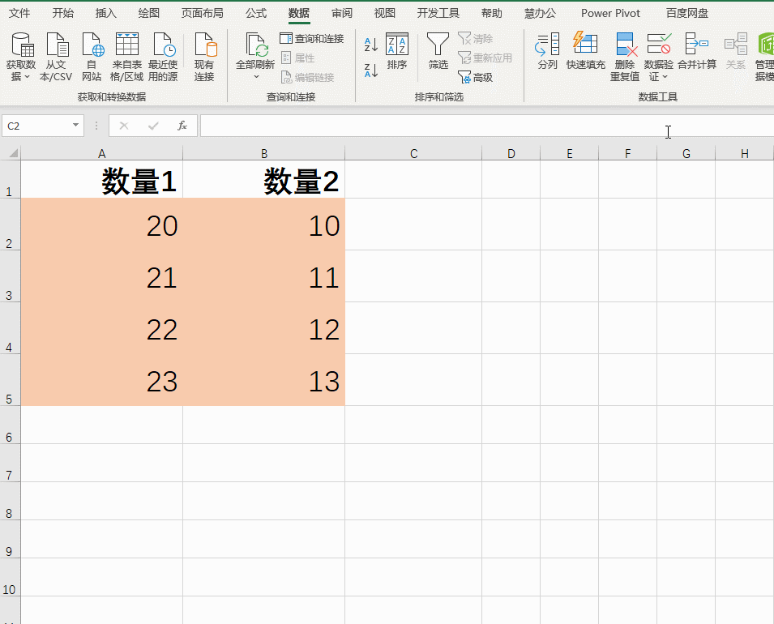The height and width of the screenshot is (624, 774).
Task: Select column B header
Action: (264, 153)
